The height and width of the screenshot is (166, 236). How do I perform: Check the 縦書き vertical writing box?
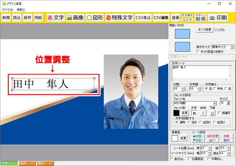pyautogui.click(x=219, y=113)
